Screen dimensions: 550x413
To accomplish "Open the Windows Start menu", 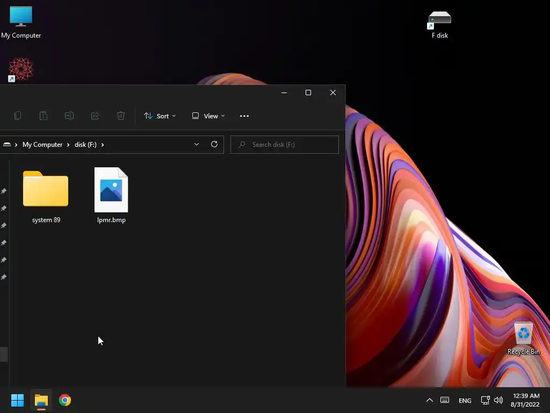I will tap(17, 400).
